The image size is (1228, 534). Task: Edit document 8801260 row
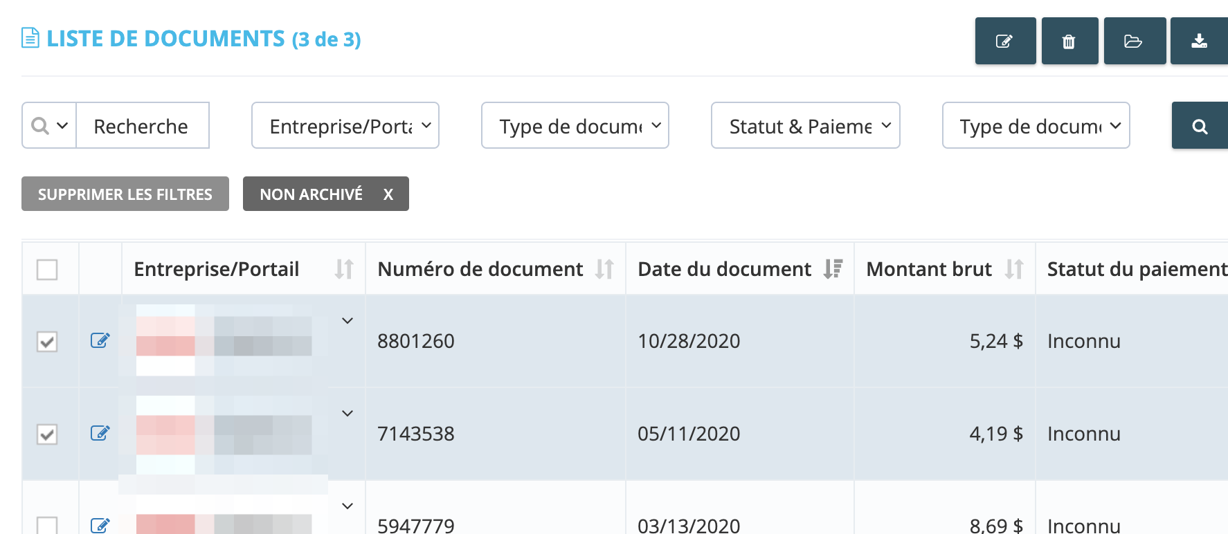[x=100, y=340]
